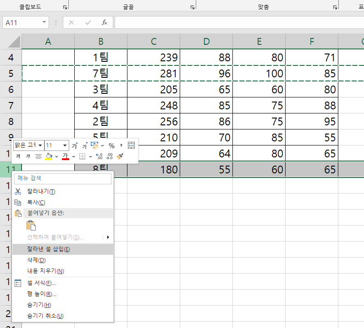Select row 8 header
364x328 pixels.
tap(11, 121)
